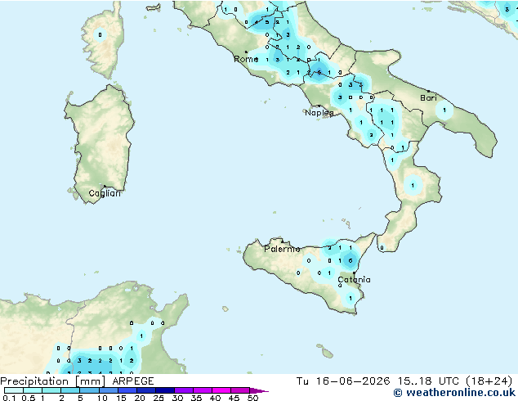Pick the legend swatch between 10 and 15
The width and height of the screenshot is (518, 401).
108,390
